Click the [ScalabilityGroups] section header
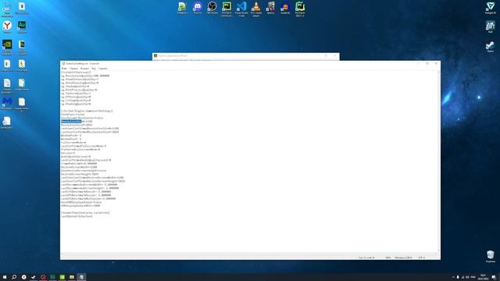This screenshot has height=281, width=500. click(x=76, y=73)
